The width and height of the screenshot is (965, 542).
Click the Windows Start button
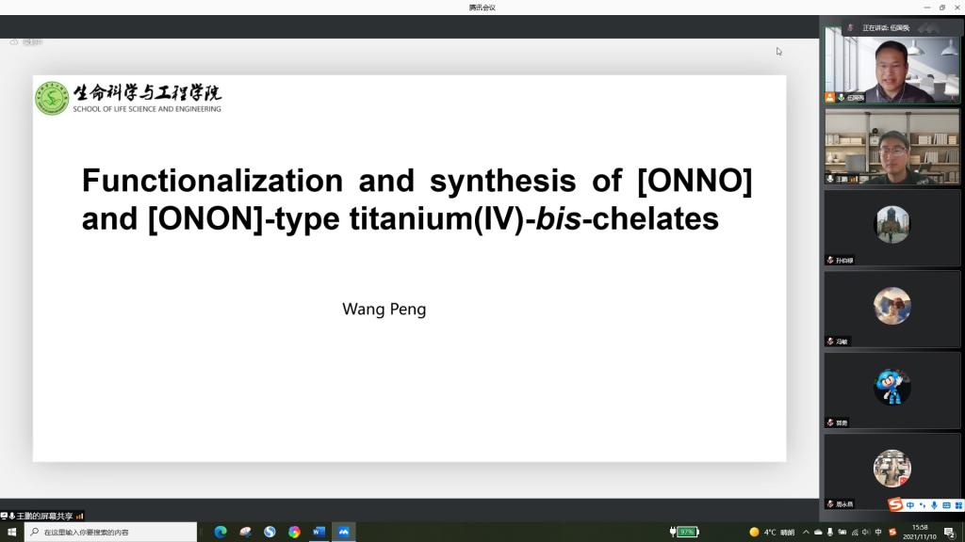(x=11, y=532)
